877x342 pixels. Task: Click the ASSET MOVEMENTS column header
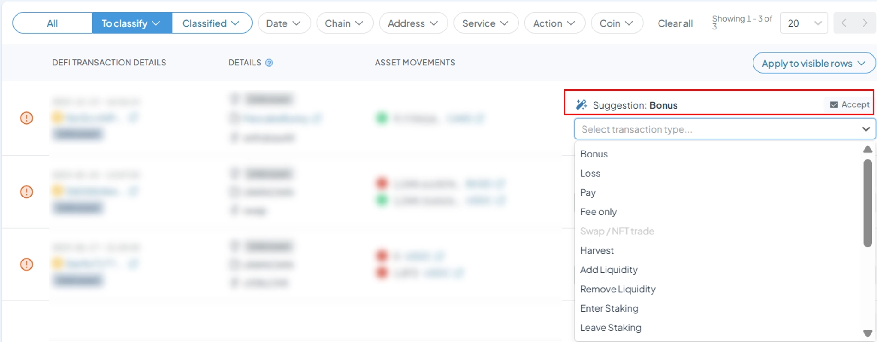415,63
